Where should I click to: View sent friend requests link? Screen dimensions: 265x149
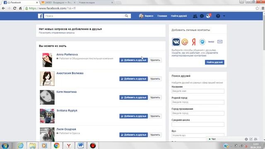57,33
